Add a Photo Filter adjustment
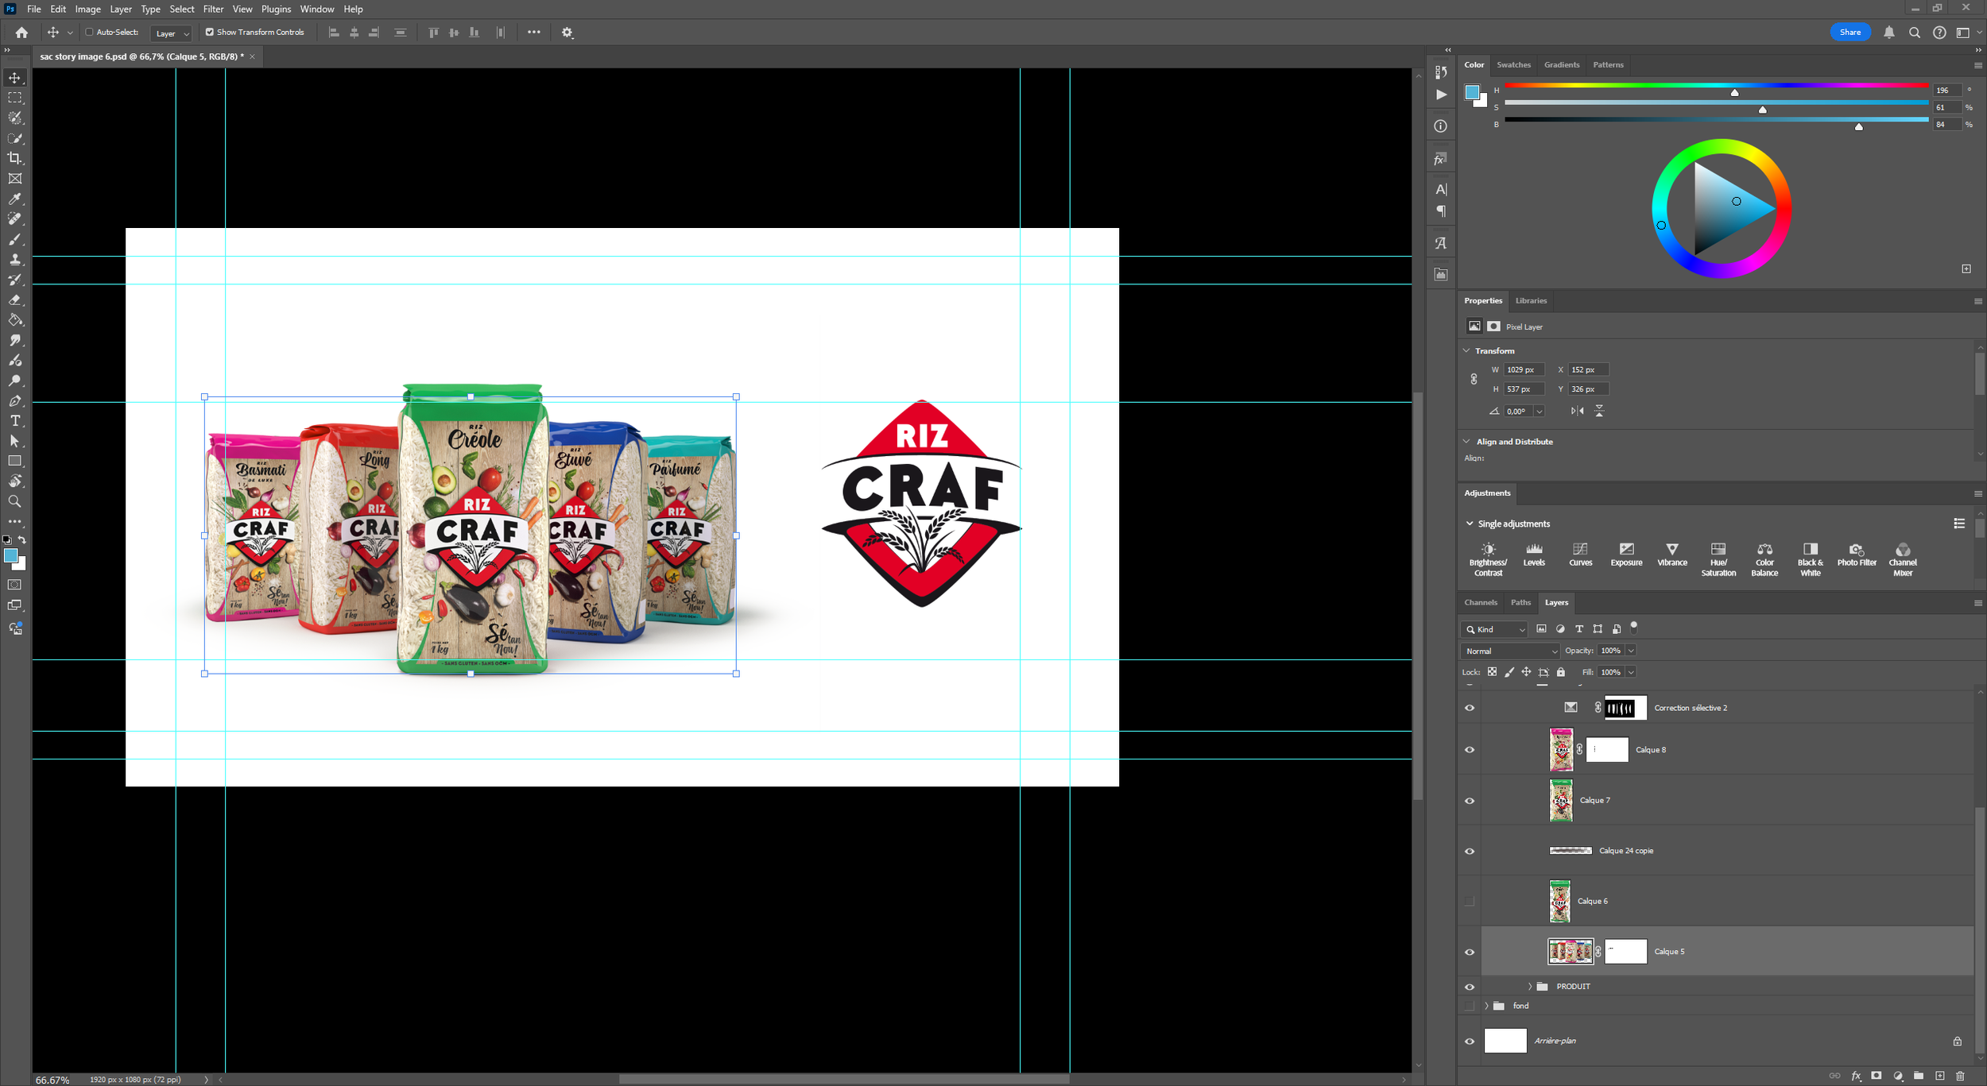The height and width of the screenshot is (1086, 1987). pos(1857,555)
